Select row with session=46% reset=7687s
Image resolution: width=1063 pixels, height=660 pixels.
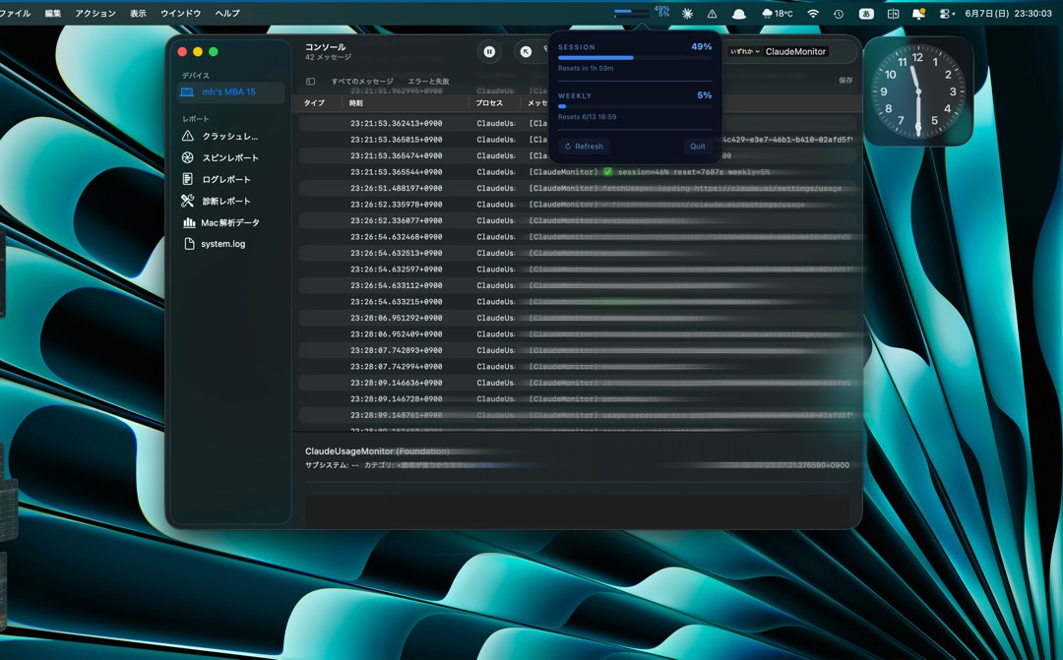[577, 172]
